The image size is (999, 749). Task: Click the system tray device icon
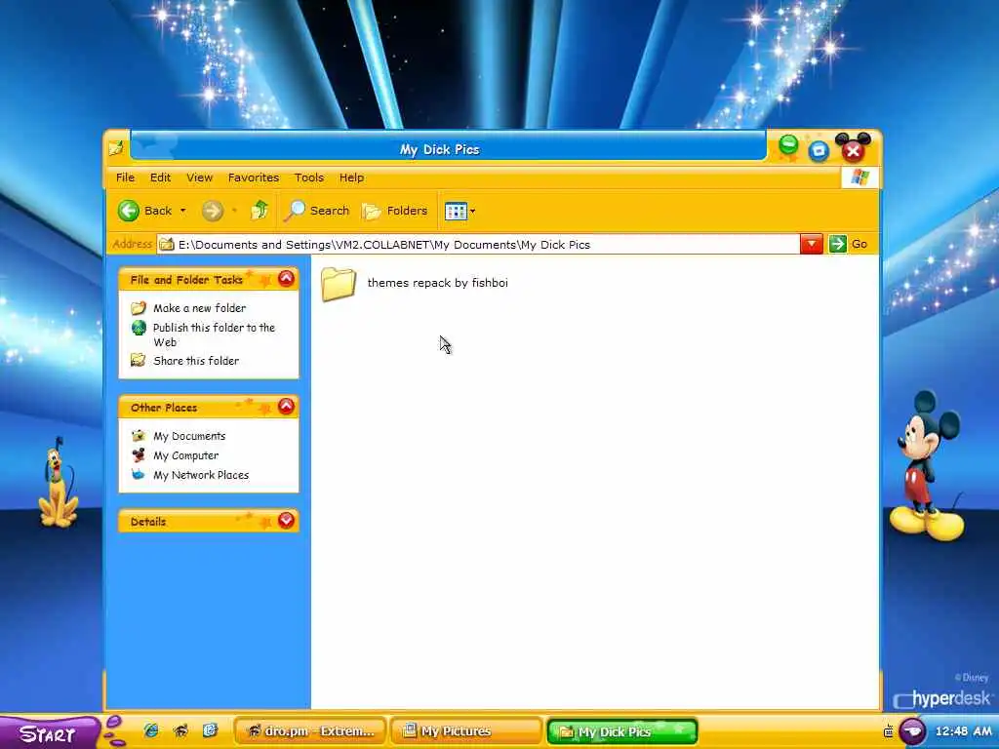click(888, 731)
